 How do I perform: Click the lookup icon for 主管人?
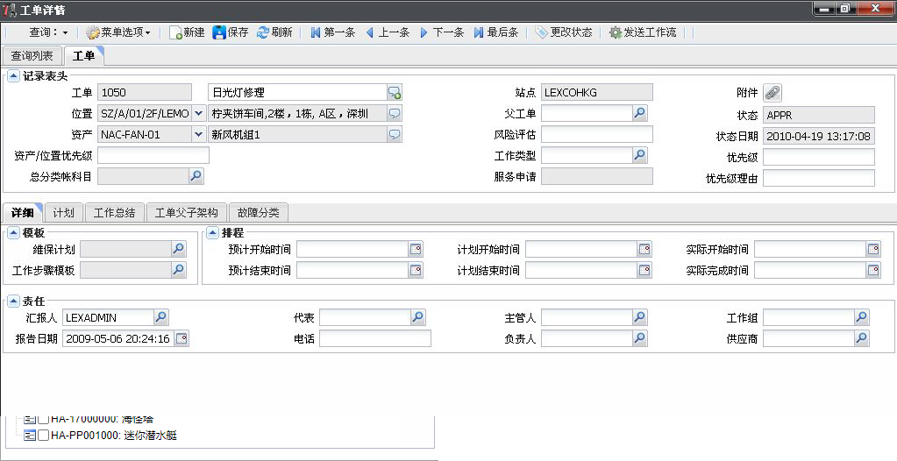click(639, 317)
